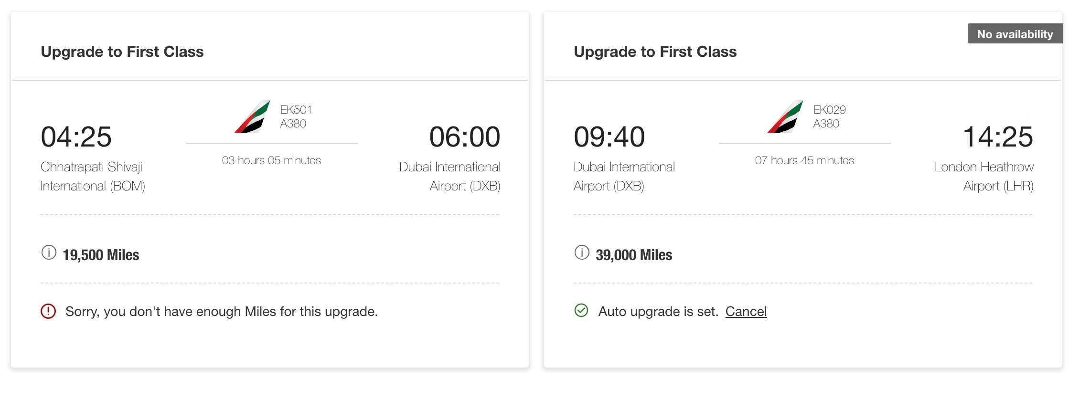
Task: Click the 39,000 Miles upgrade cost
Action: (x=634, y=255)
